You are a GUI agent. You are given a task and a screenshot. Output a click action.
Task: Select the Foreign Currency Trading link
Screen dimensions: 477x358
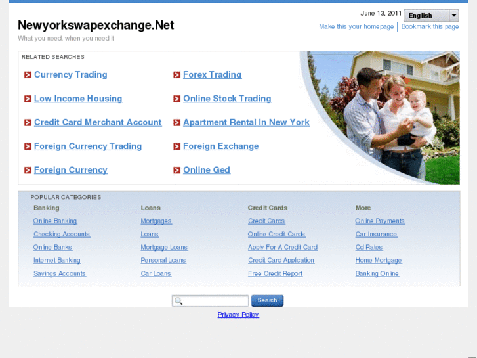88,146
